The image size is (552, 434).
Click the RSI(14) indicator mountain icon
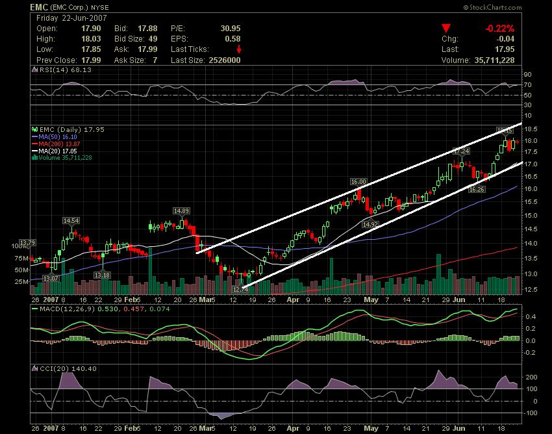(34, 70)
